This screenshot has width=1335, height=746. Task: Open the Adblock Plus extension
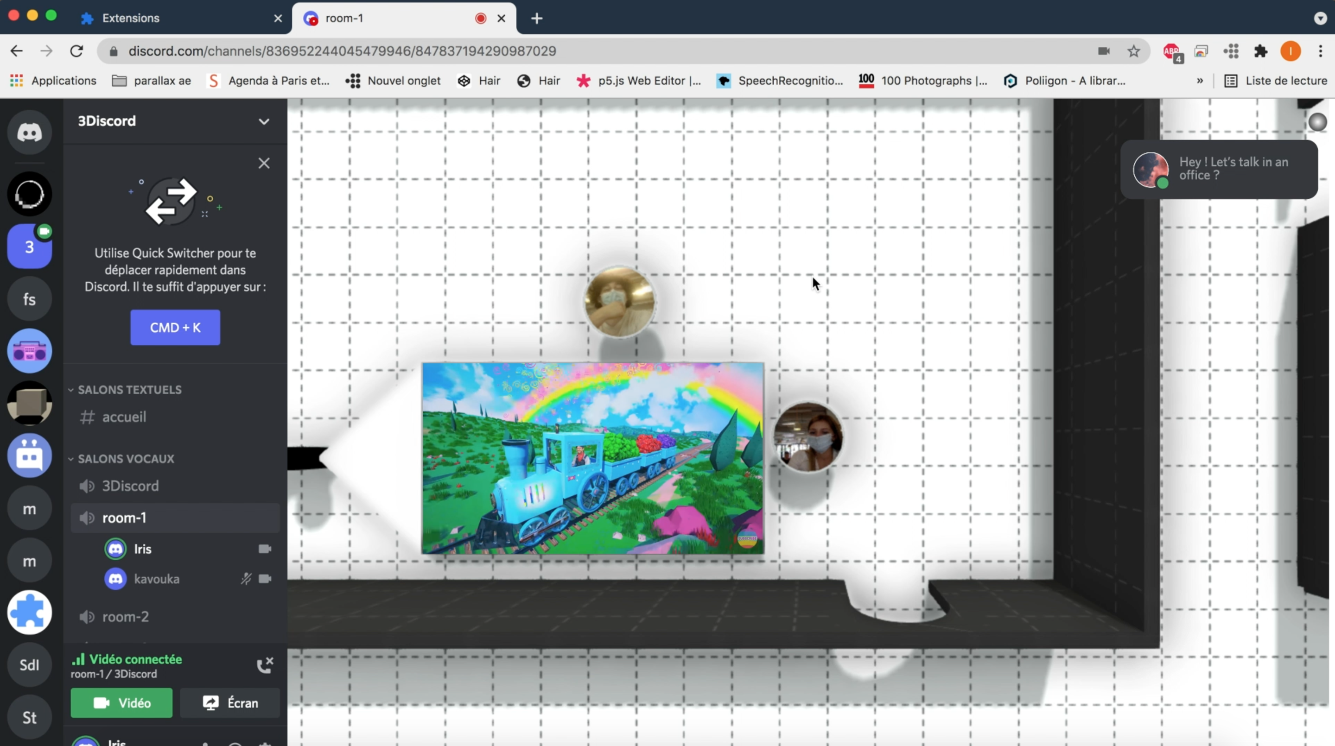[x=1171, y=52]
